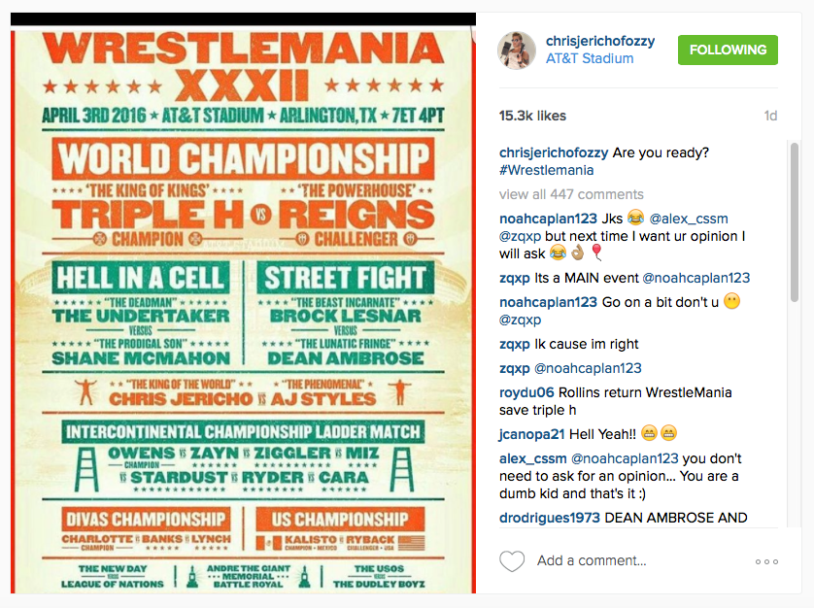
Task: Open the #Wrestlemania hashtag link
Action: (546, 170)
